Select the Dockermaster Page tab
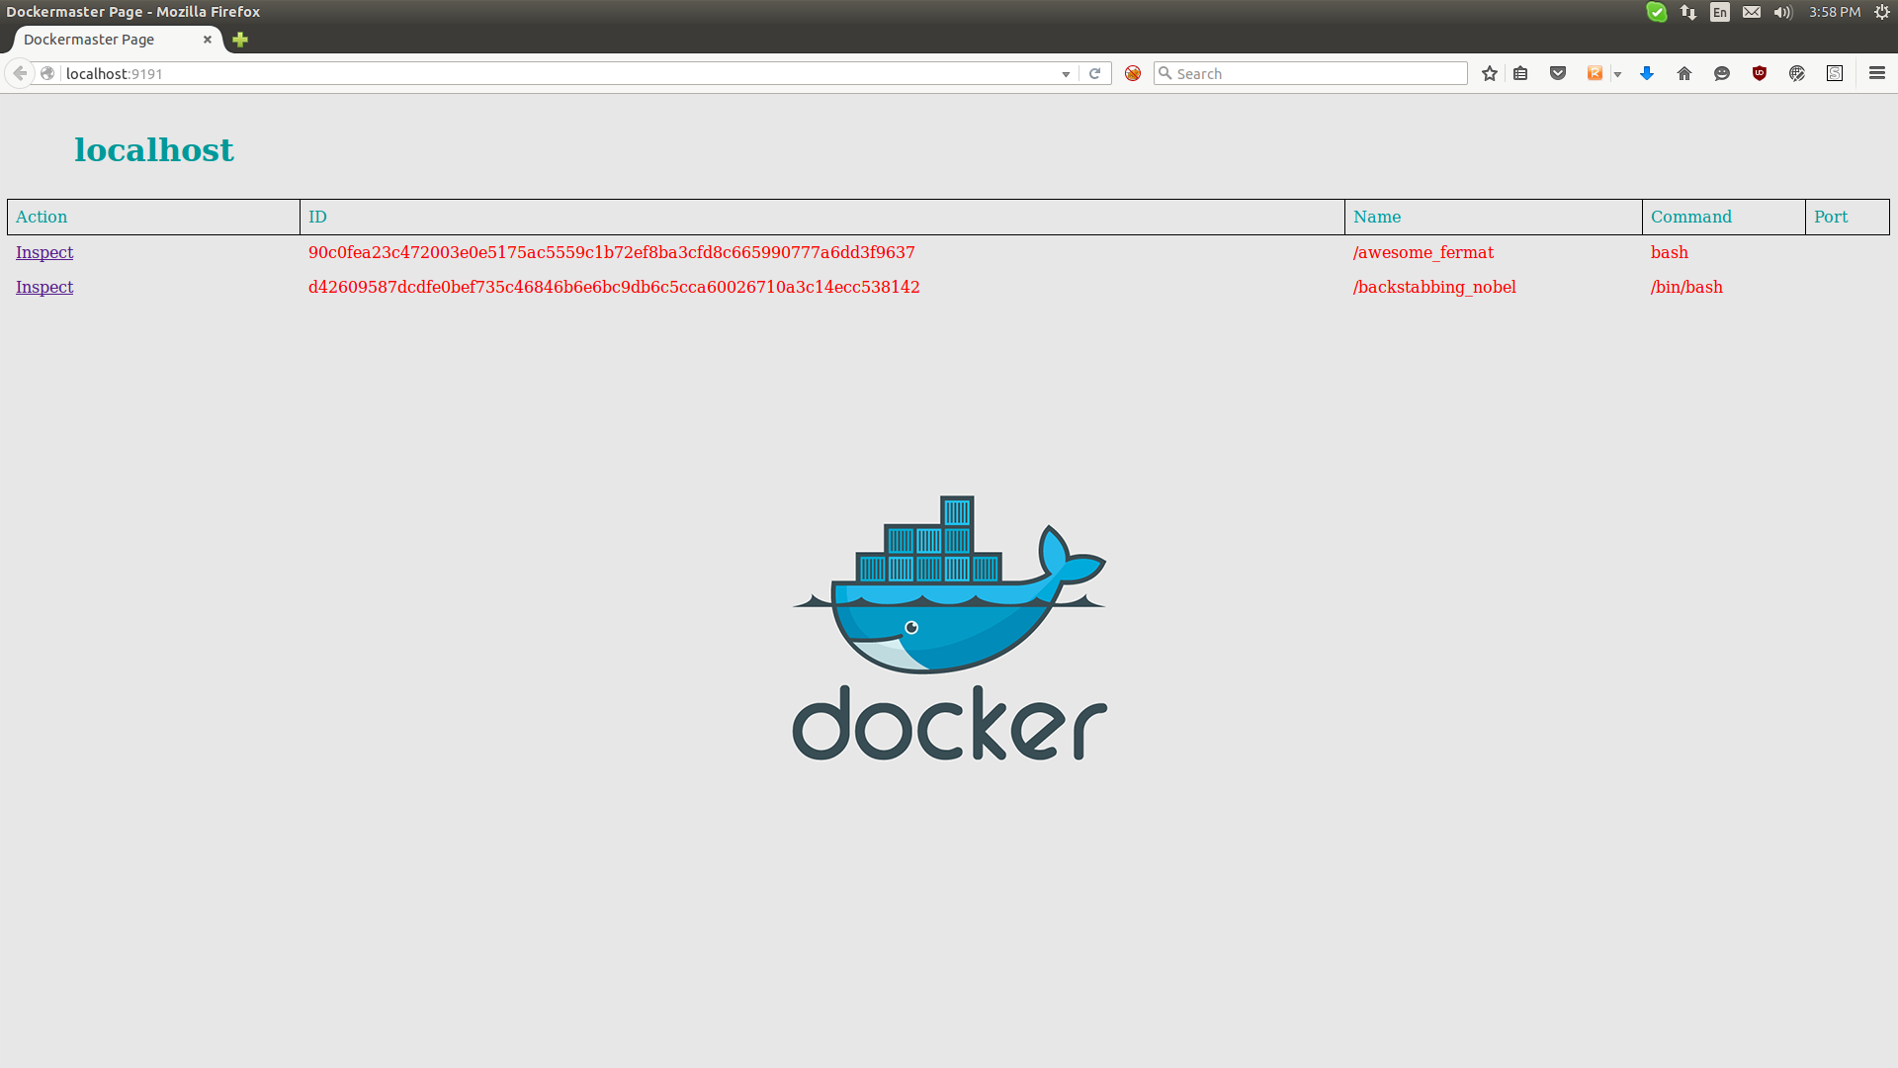 [99, 40]
